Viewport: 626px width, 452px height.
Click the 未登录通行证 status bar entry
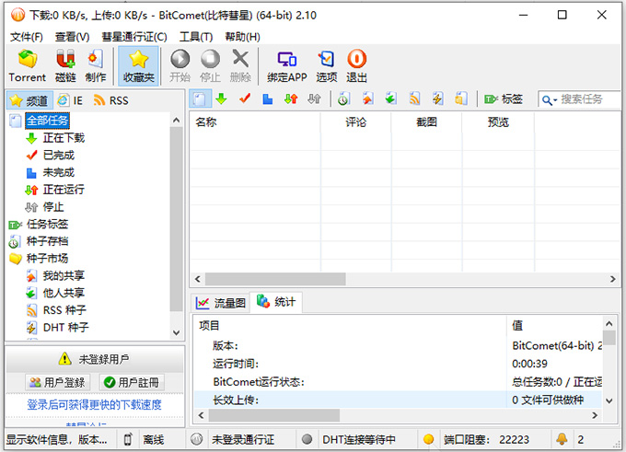pyautogui.click(x=243, y=440)
